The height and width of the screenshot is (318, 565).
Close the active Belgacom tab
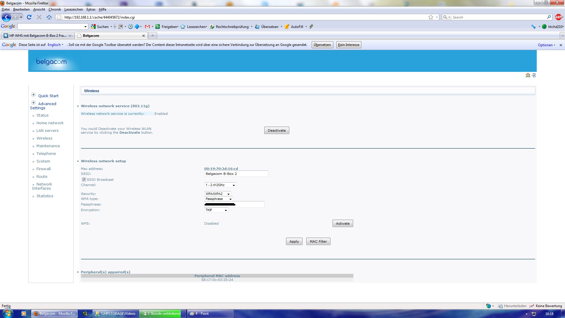144,36
